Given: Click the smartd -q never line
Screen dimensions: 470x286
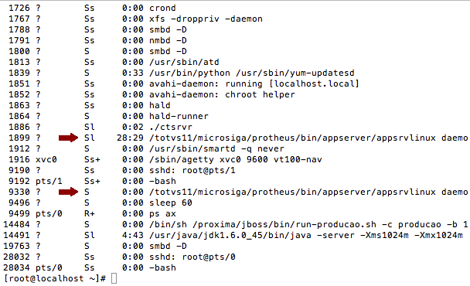Looking at the screenshot, I should pyautogui.click(x=146, y=148).
